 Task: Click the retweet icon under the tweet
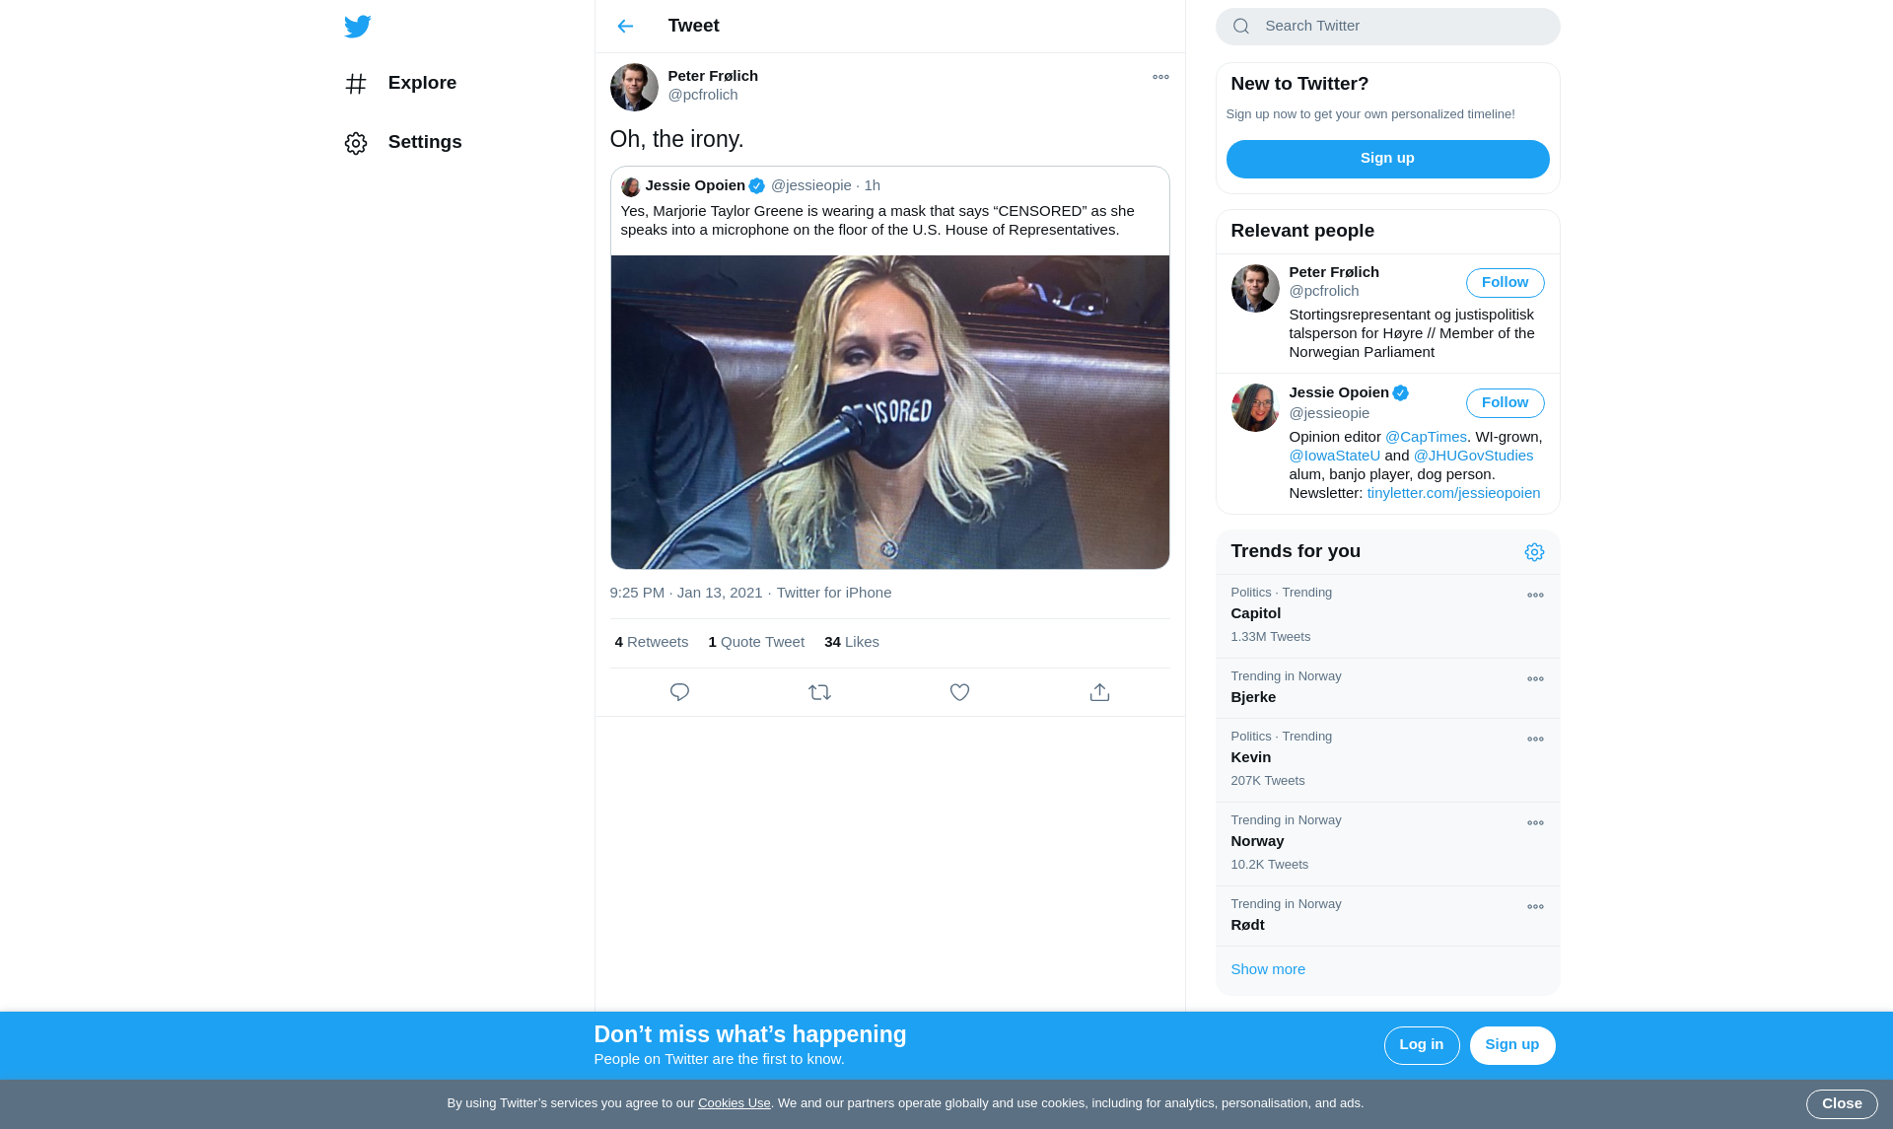click(819, 692)
